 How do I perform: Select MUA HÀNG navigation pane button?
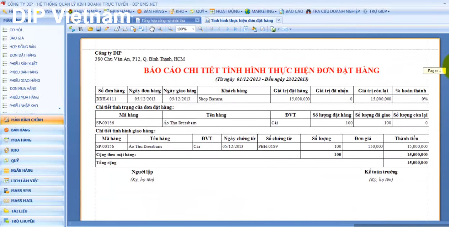click(32, 140)
